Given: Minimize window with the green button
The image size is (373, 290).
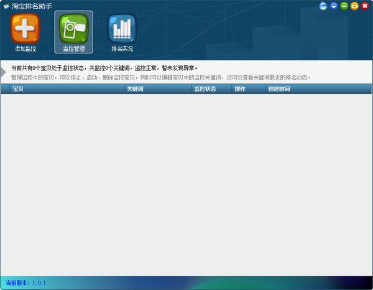Looking at the screenshot, I should (344, 6).
